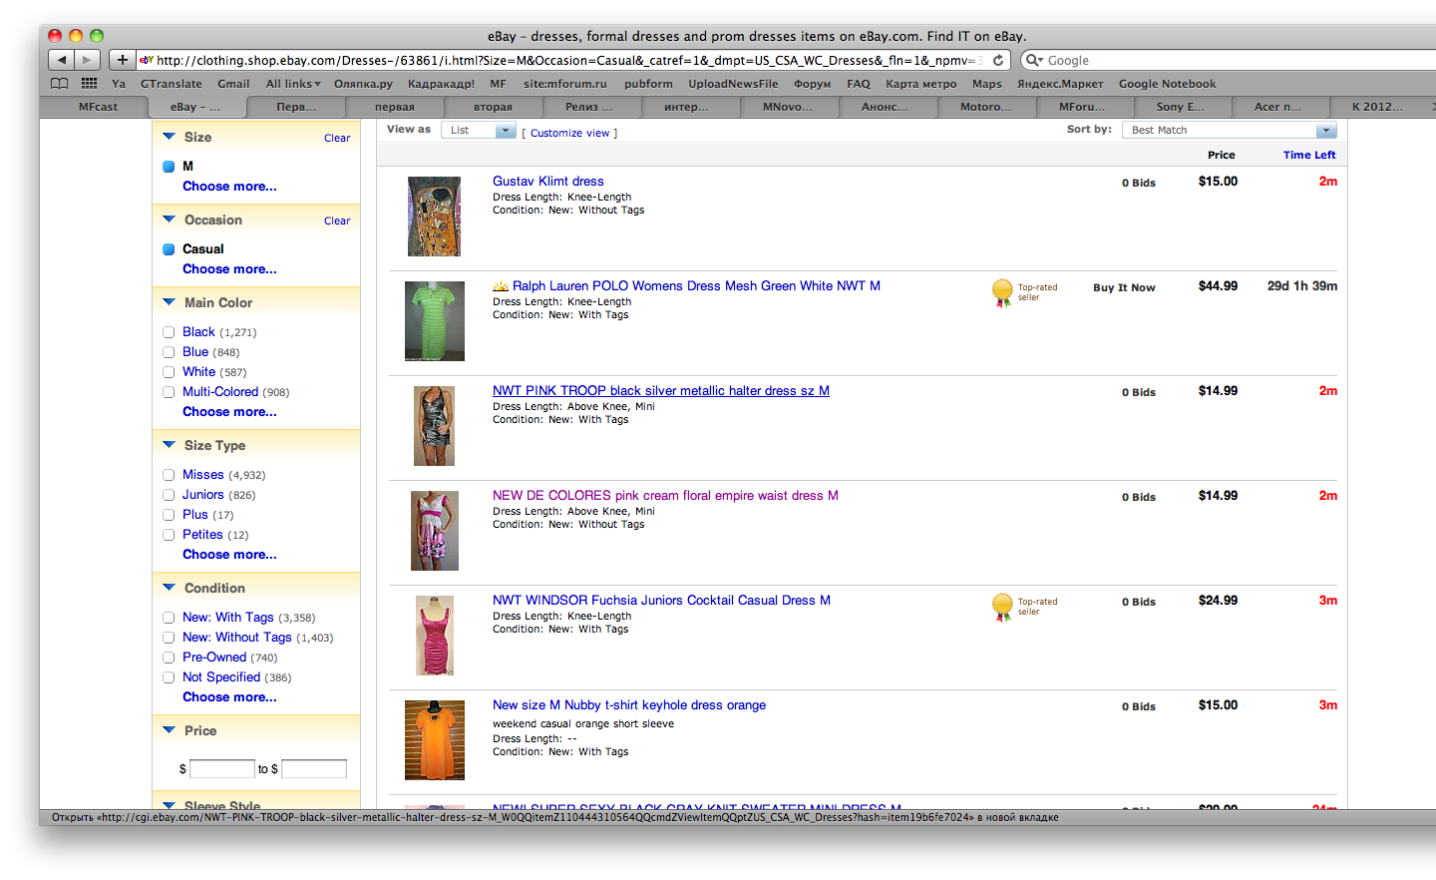Reload the page with refresh icon
The image size is (1436, 880).
pyautogui.click(x=997, y=60)
